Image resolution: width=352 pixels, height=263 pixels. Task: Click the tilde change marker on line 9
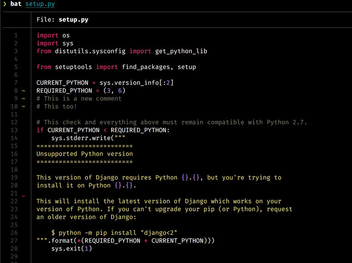23,99
